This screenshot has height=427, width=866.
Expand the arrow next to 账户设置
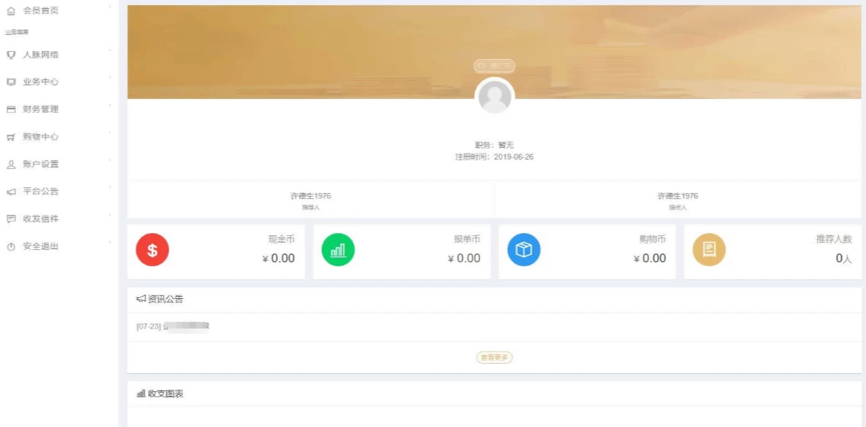[110, 160]
